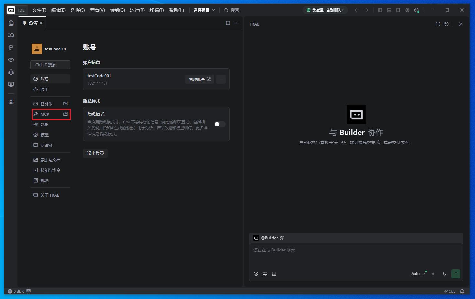Send message with the green arrow button
This screenshot has height=299, width=475.
pos(456,274)
